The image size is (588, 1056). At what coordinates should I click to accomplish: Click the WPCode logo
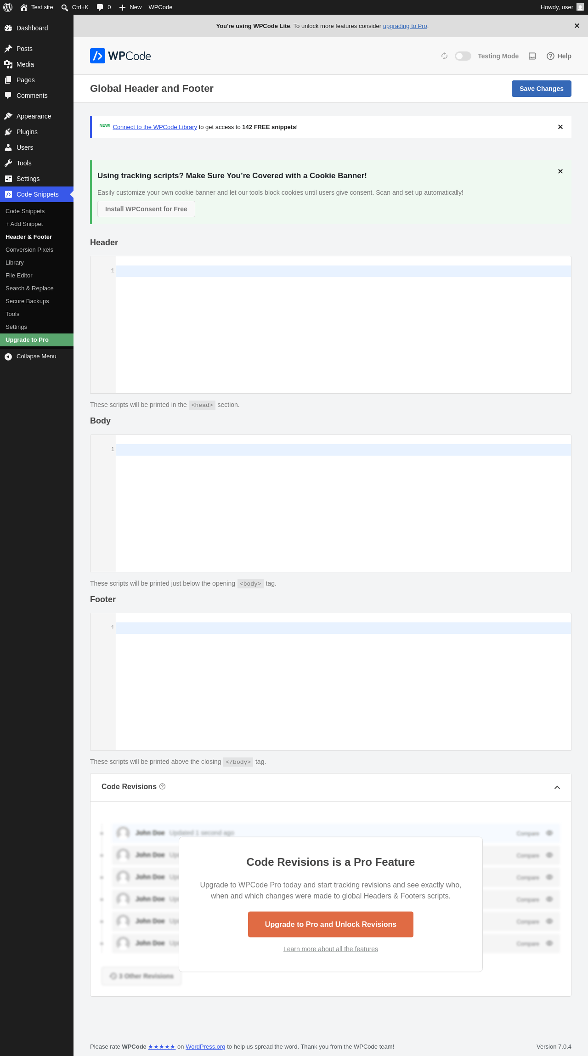[120, 56]
